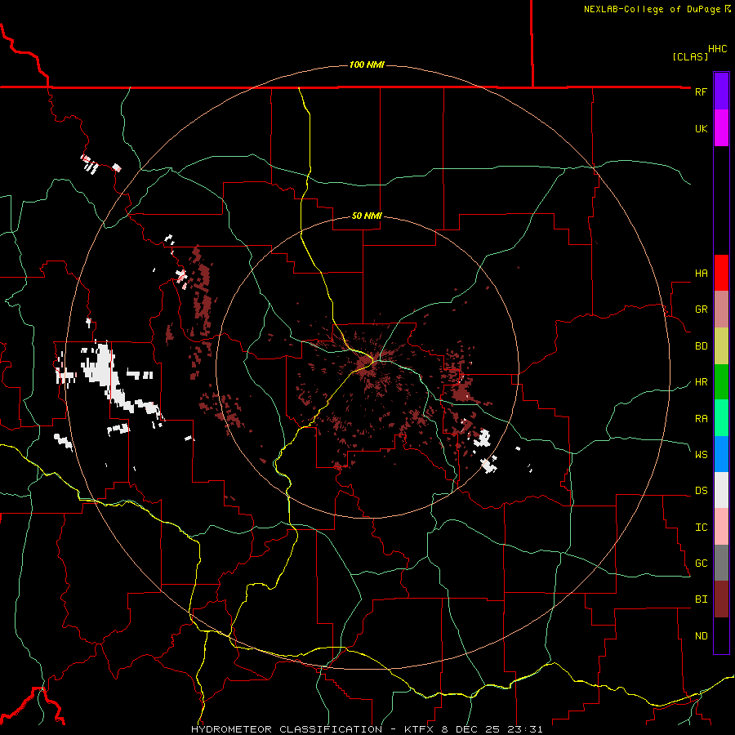
Task: Click the [CLAS] units label
Action: (x=690, y=56)
